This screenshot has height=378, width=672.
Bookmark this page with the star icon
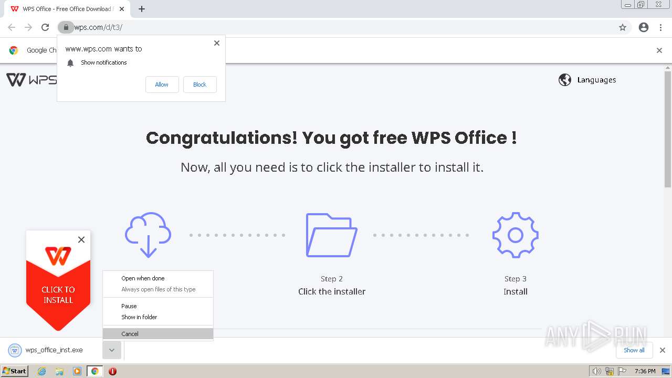[x=623, y=27]
